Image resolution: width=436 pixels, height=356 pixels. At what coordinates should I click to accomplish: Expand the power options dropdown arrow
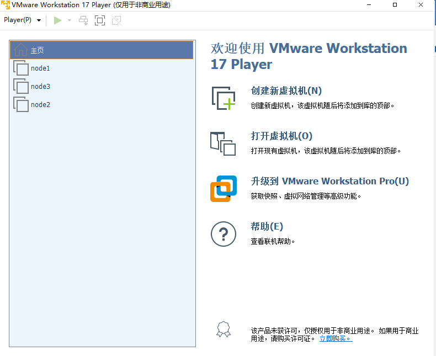tap(70, 20)
